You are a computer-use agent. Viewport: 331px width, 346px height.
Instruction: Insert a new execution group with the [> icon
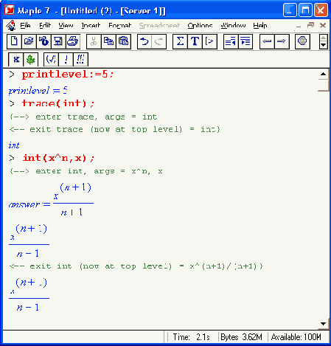(209, 41)
